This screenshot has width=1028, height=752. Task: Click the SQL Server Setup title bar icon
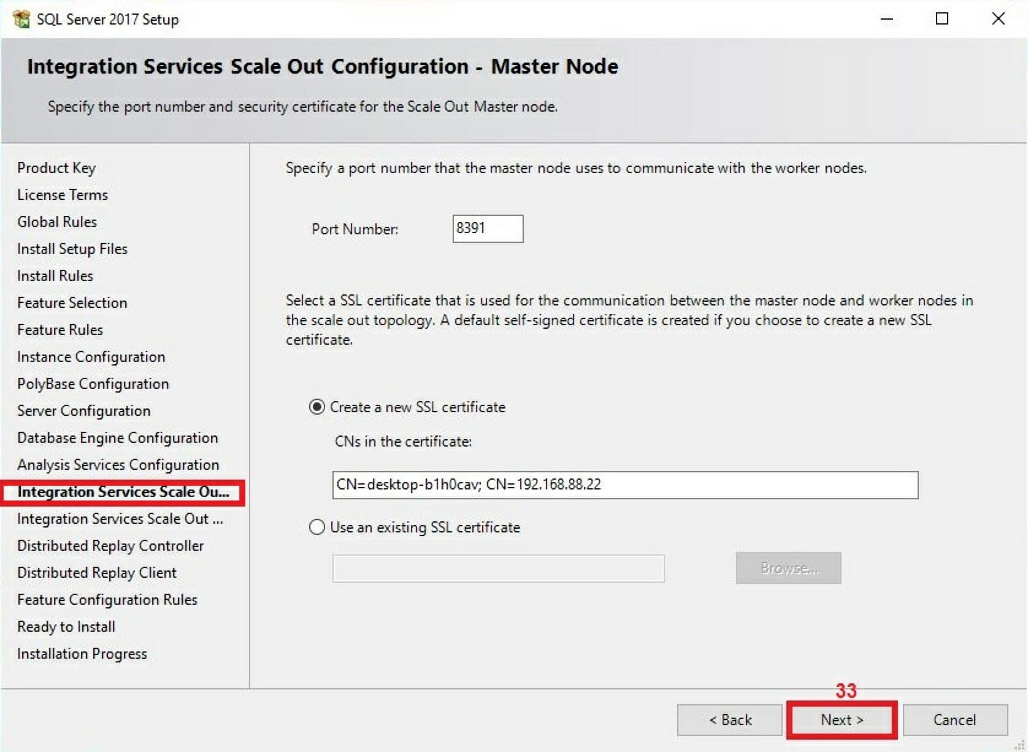point(21,19)
